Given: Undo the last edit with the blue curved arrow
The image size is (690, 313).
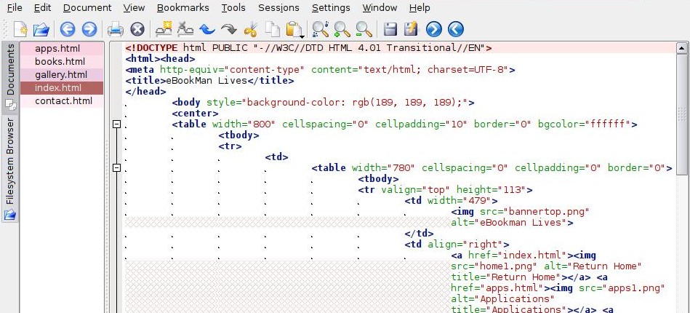Looking at the screenshot, I should coord(206,30).
